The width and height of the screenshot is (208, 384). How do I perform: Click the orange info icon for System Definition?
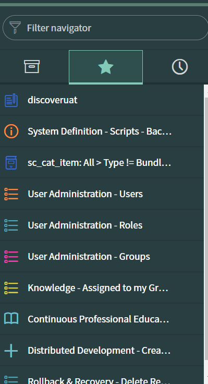pyautogui.click(x=11, y=131)
